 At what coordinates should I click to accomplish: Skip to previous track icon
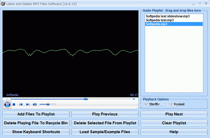coord(21,105)
